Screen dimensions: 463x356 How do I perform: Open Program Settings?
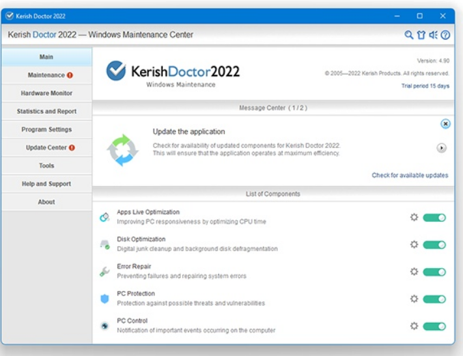(x=47, y=130)
